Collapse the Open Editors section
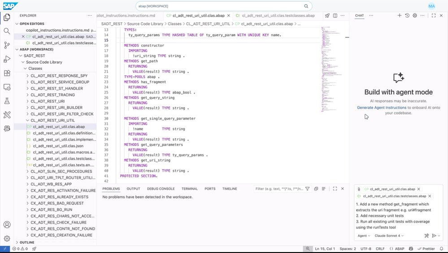Image resolution: width=448 pixels, height=253 pixels. 17,24
